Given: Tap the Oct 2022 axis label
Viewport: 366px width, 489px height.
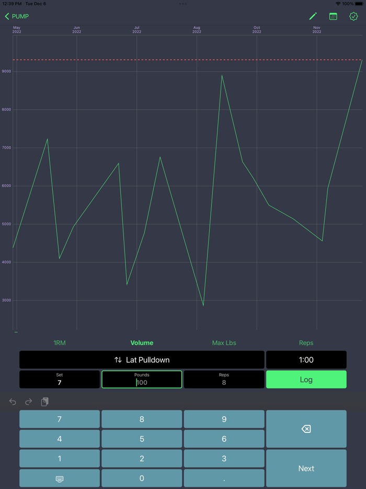Looking at the screenshot, I should pos(257,30).
